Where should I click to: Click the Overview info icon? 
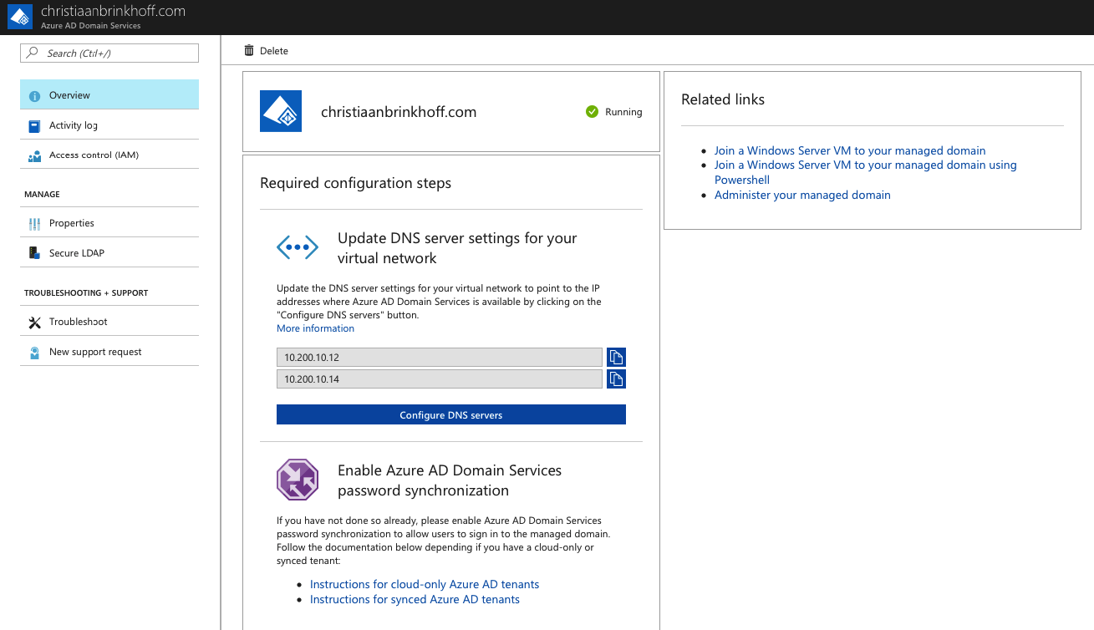(34, 96)
